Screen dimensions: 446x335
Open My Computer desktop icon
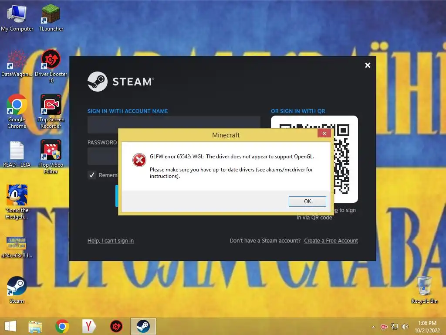click(x=17, y=18)
